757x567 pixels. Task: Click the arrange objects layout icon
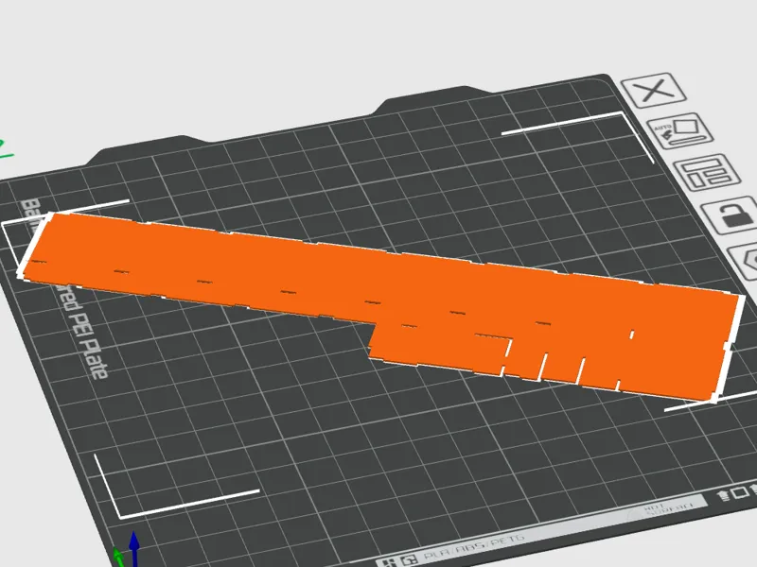point(707,173)
